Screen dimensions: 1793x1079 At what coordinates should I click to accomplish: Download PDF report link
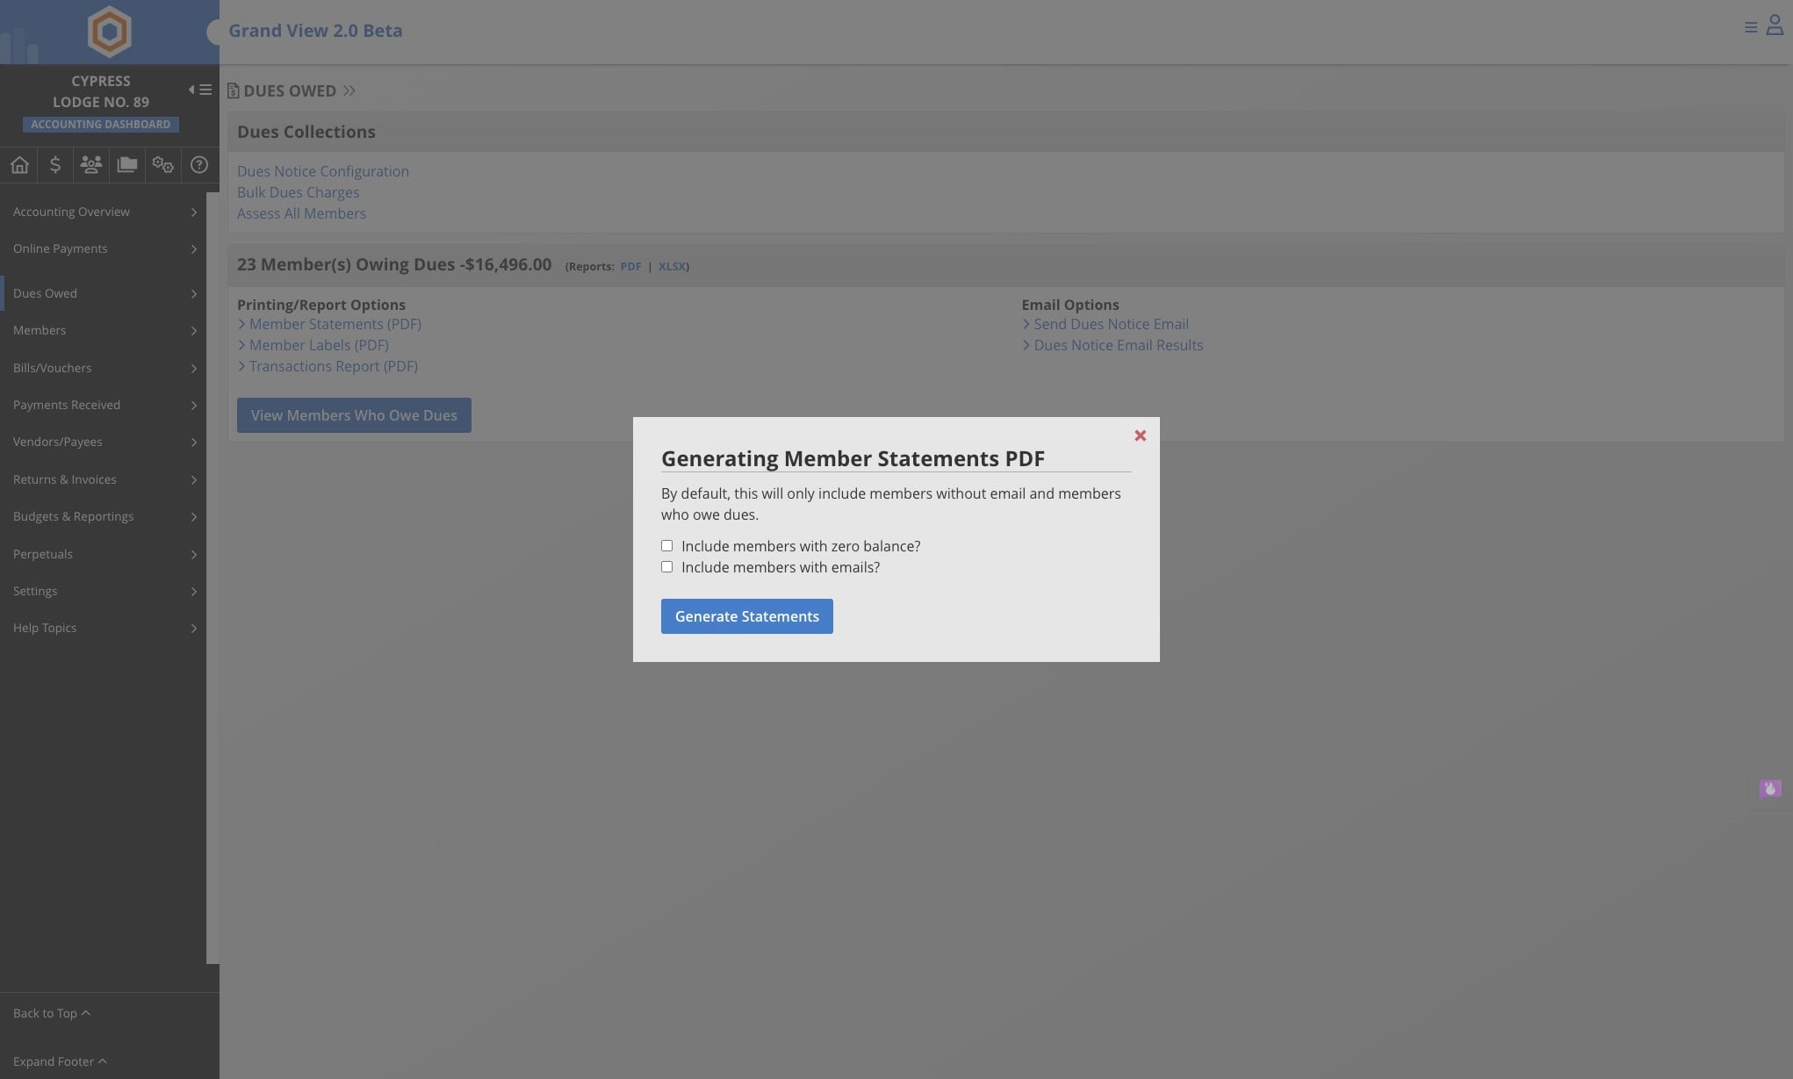pyautogui.click(x=630, y=266)
